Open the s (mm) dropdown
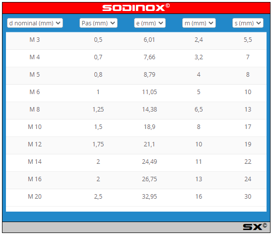The height and width of the screenshot is (236, 273). 248,23
